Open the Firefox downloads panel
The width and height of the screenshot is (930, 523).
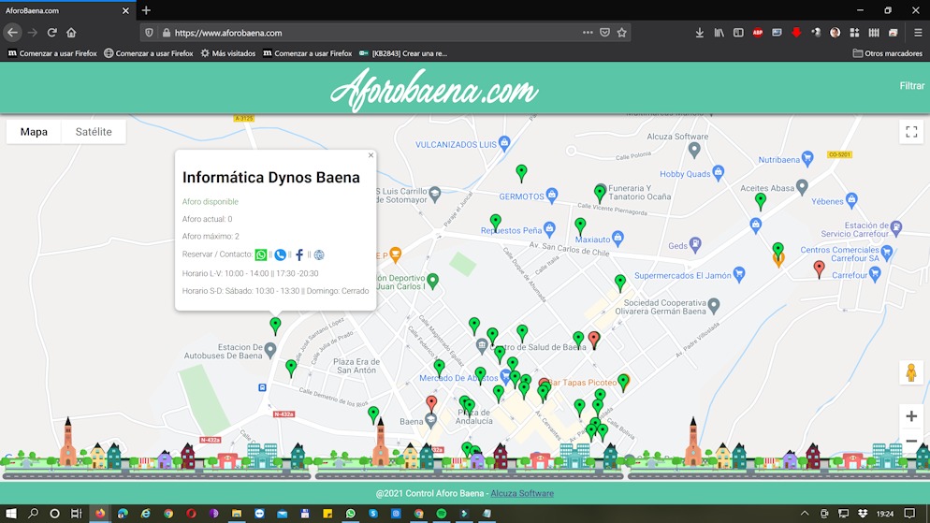(x=699, y=33)
